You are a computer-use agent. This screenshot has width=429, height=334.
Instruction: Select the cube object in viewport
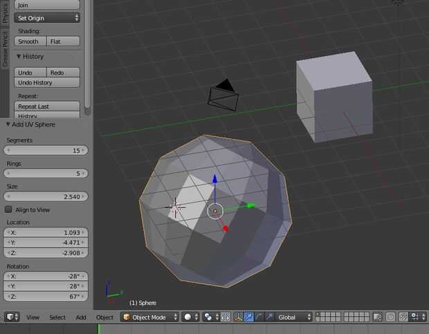click(x=334, y=97)
